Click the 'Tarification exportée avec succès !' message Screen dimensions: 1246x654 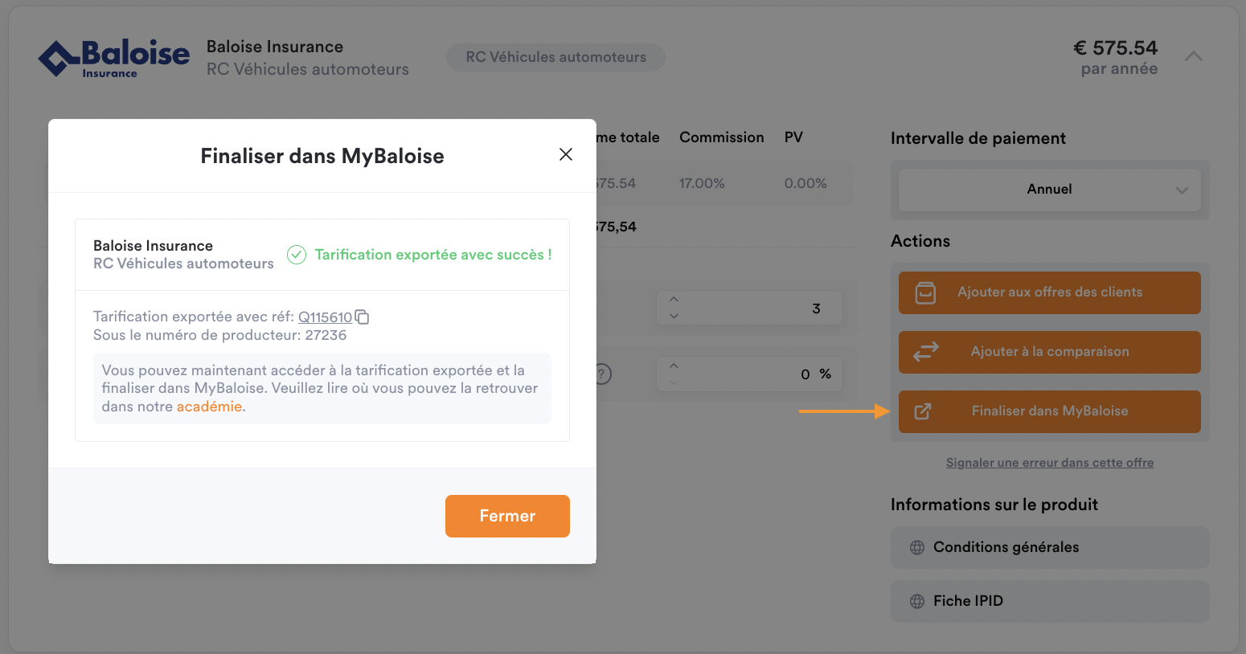click(x=433, y=255)
